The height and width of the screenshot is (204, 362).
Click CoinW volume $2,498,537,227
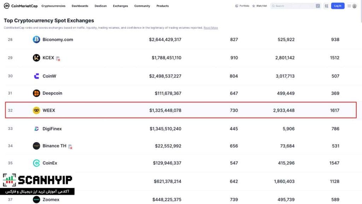[x=165, y=76]
